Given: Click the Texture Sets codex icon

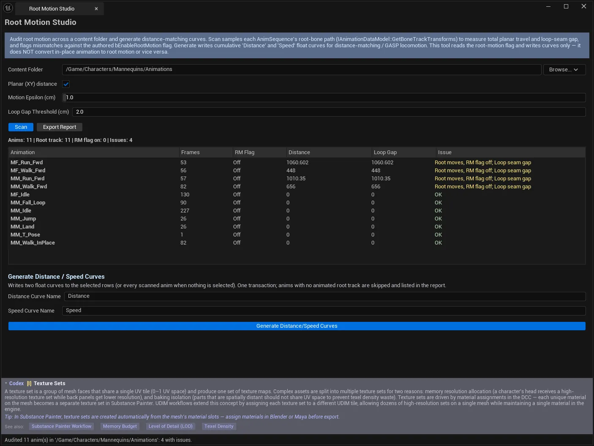Looking at the screenshot, I should click(x=29, y=383).
